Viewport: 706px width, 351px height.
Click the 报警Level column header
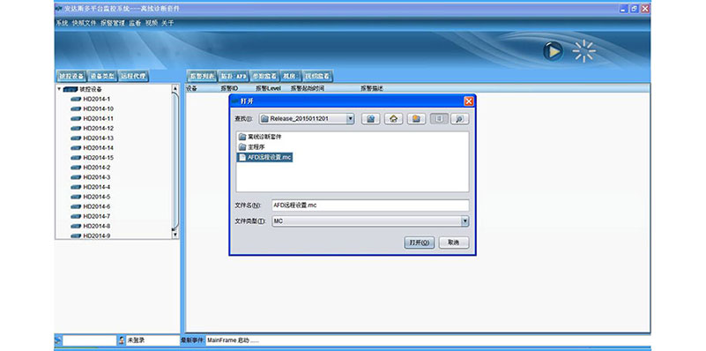pyautogui.click(x=268, y=88)
